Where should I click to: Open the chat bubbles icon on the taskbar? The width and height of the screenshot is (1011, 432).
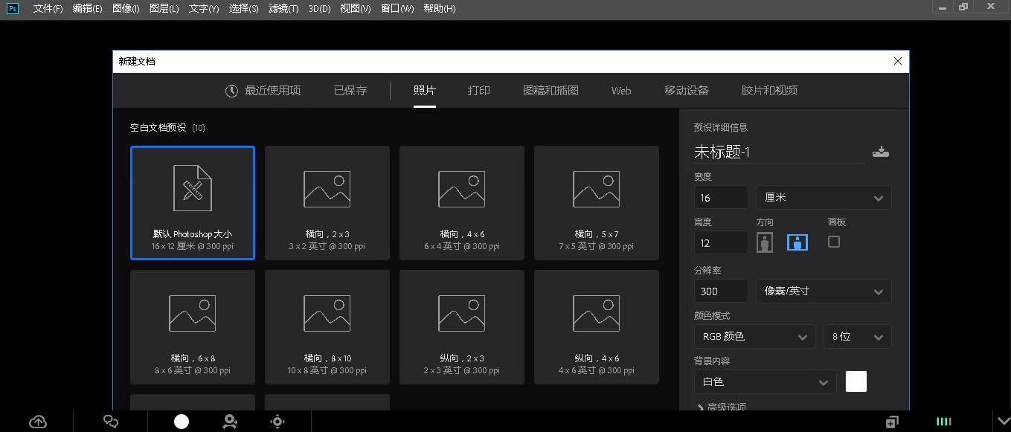click(111, 422)
